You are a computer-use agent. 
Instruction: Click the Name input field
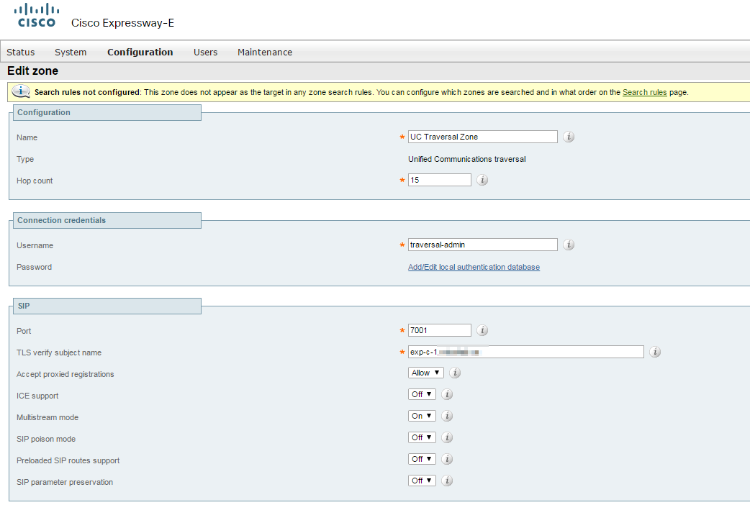click(x=483, y=137)
